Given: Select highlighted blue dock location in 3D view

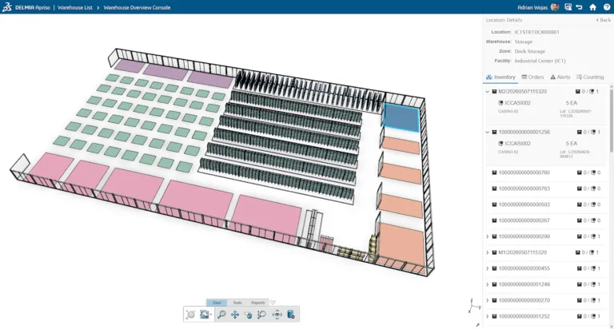Looking at the screenshot, I should [x=401, y=118].
